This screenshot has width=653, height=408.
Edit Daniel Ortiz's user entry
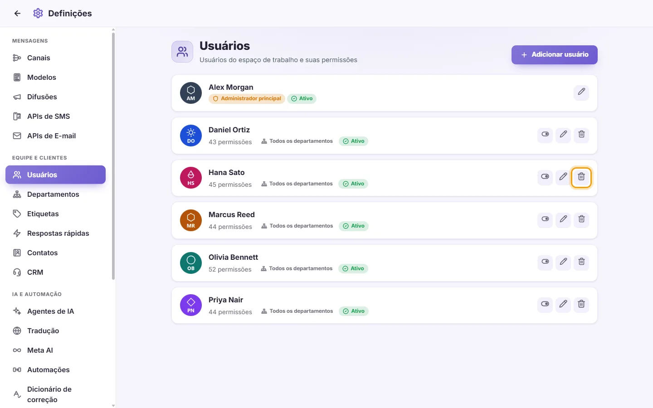563,135
